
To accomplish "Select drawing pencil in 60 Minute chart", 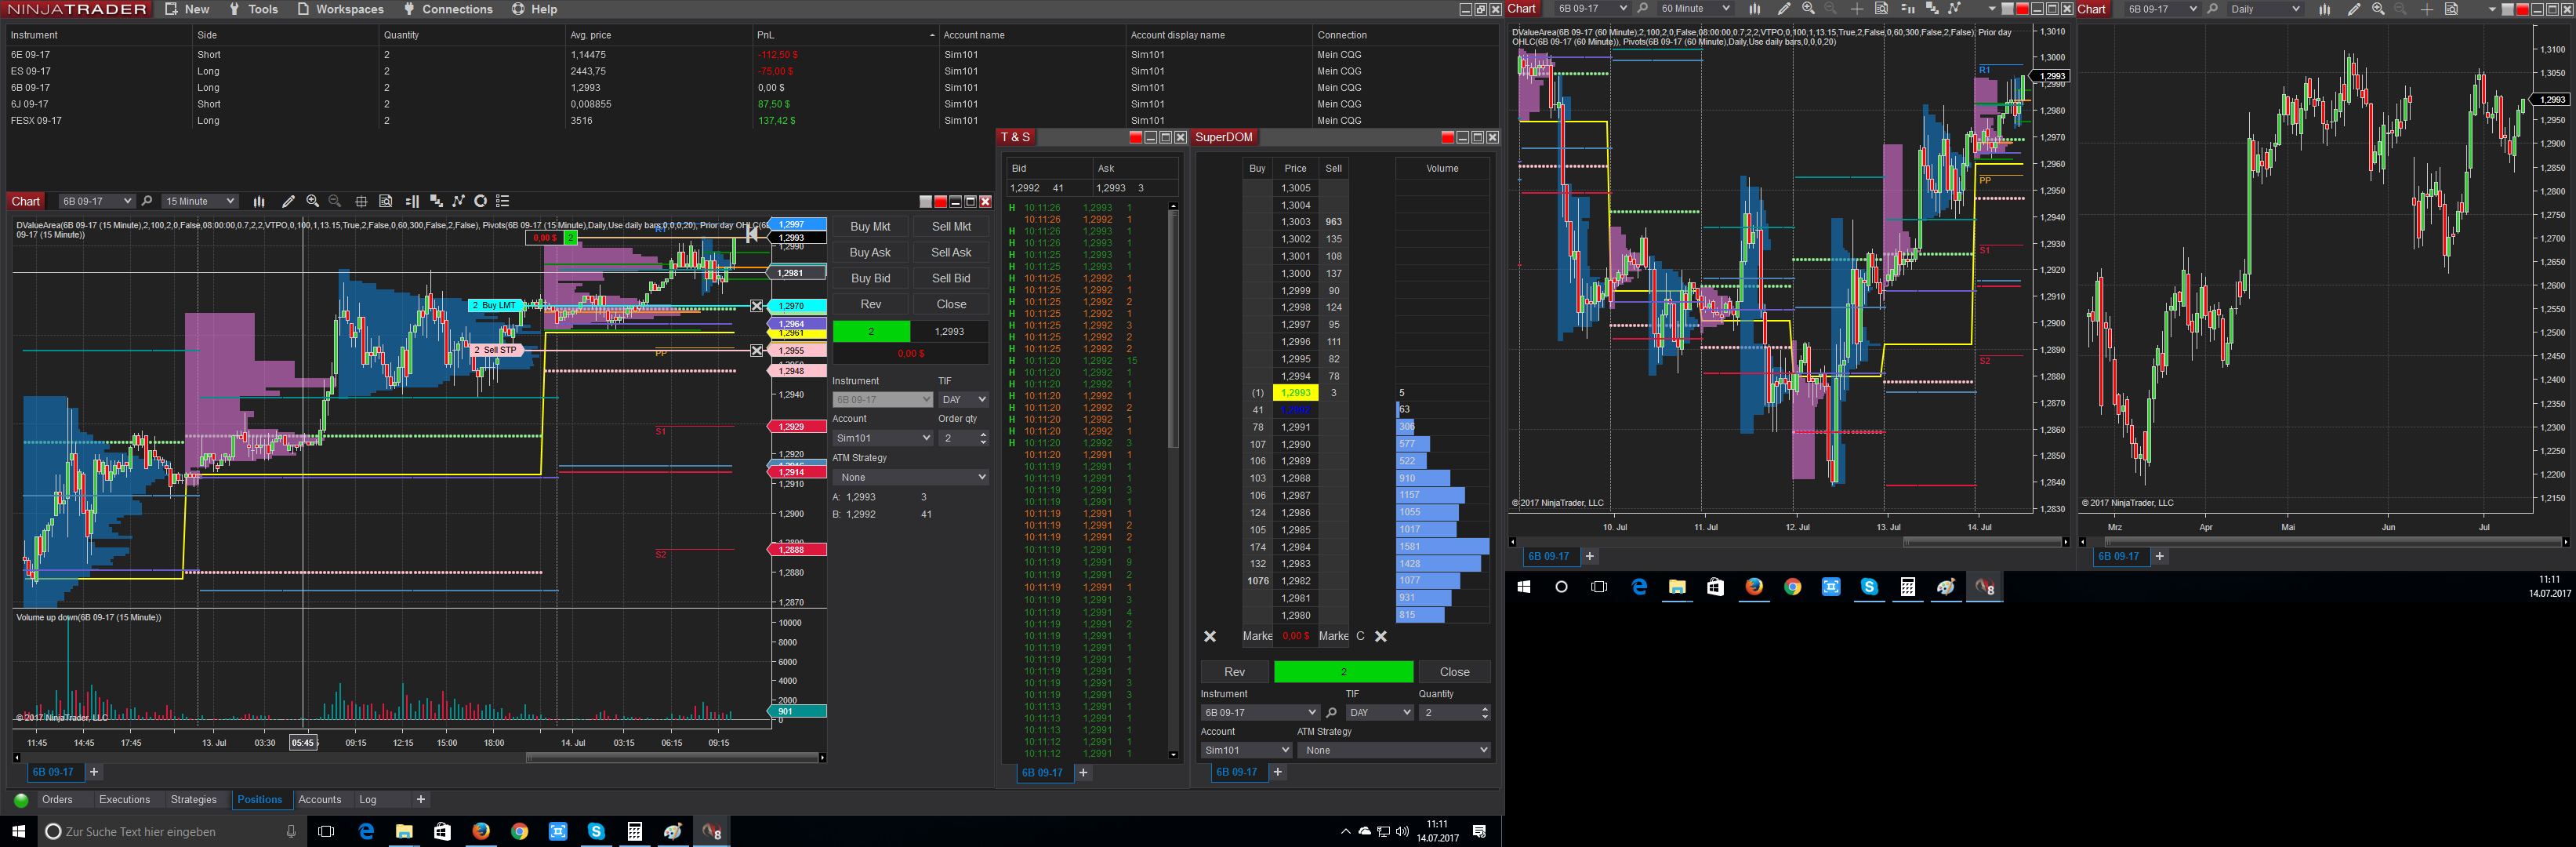I will pos(1784,9).
